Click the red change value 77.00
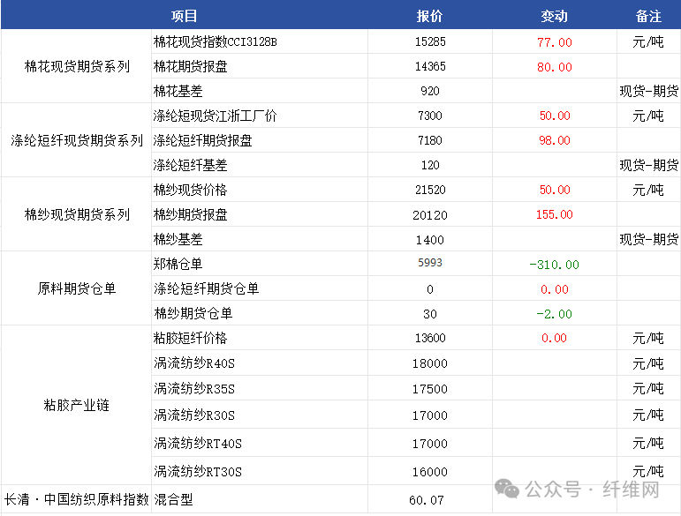The image size is (681, 516). click(x=555, y=42)
